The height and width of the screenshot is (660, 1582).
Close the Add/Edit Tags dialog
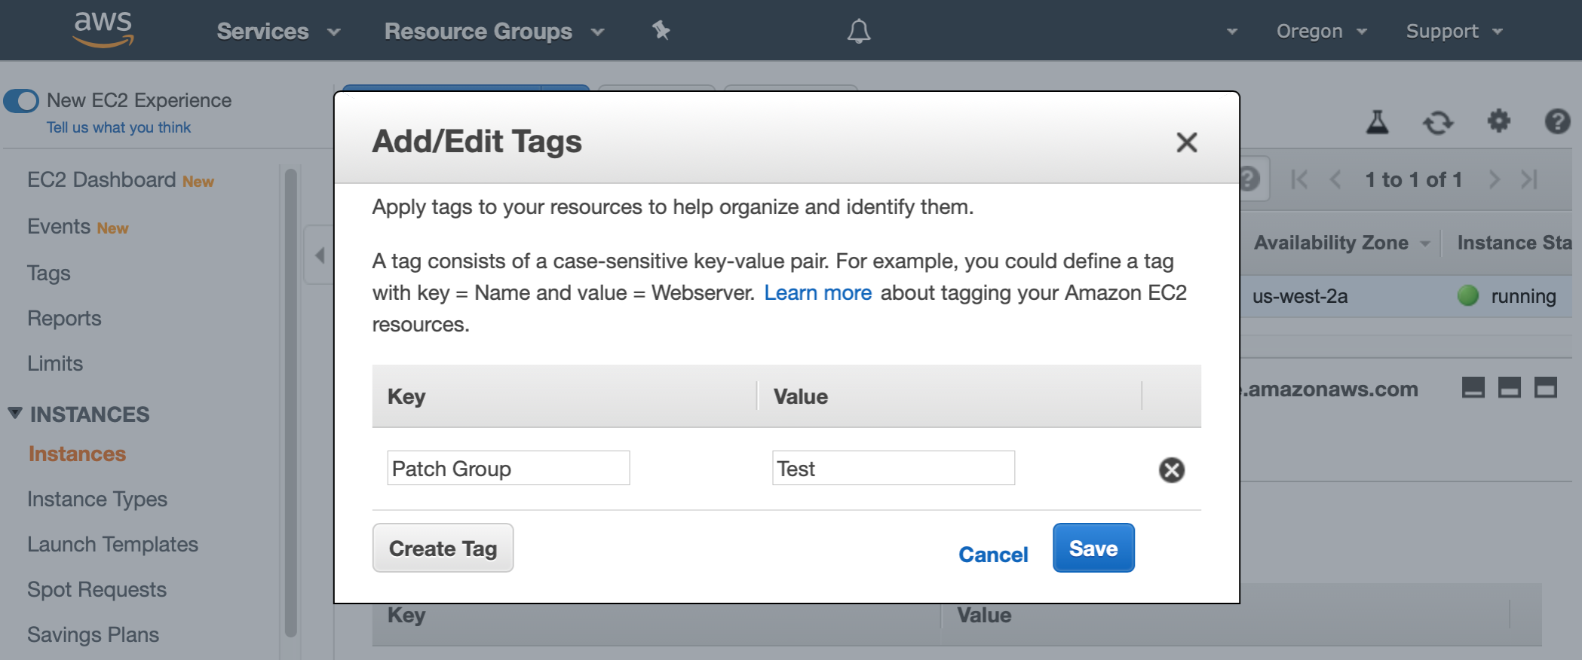[x=1187, y=142]
